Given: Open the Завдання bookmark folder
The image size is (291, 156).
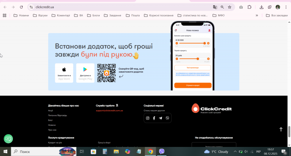Looking at the screenshot, I should tap(113, 16).
